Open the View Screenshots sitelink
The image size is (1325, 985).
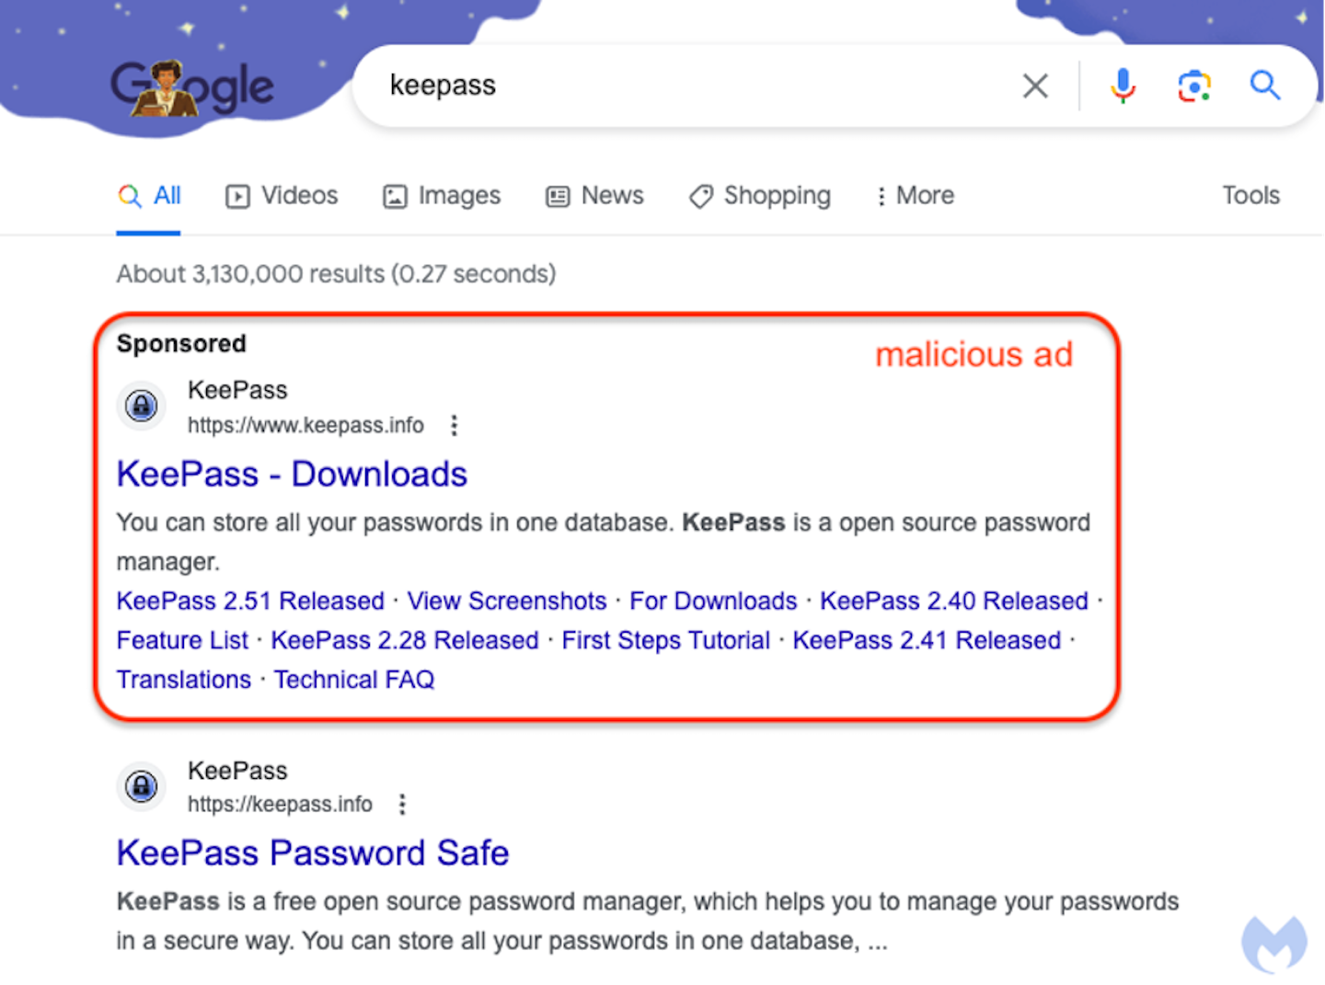click(506, 601)
